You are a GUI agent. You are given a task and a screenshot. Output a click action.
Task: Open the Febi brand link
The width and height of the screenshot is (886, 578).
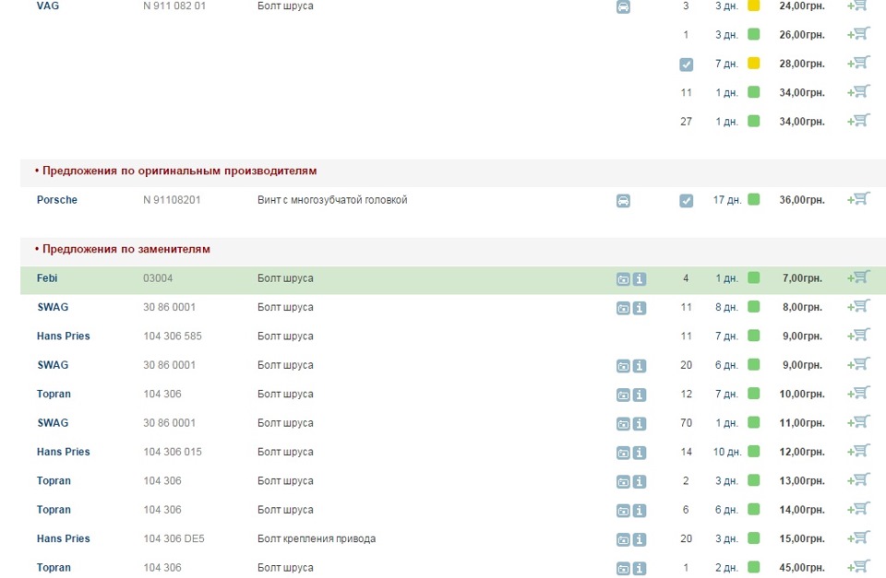point(47,277)
